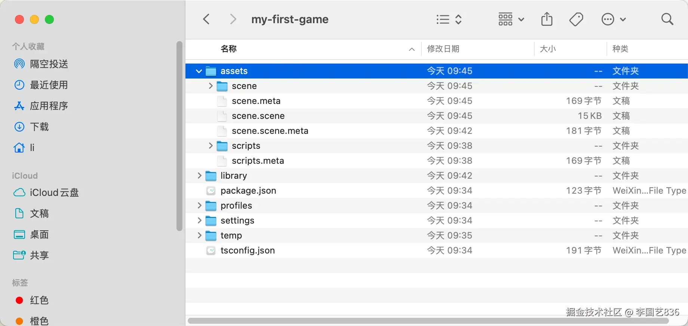Click the Share toolbar icon
This screenshot has height=326, width=688.
547,19
